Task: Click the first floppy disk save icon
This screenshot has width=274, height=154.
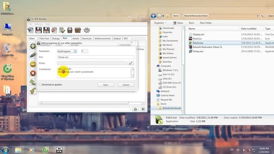Action: point(39,30)
